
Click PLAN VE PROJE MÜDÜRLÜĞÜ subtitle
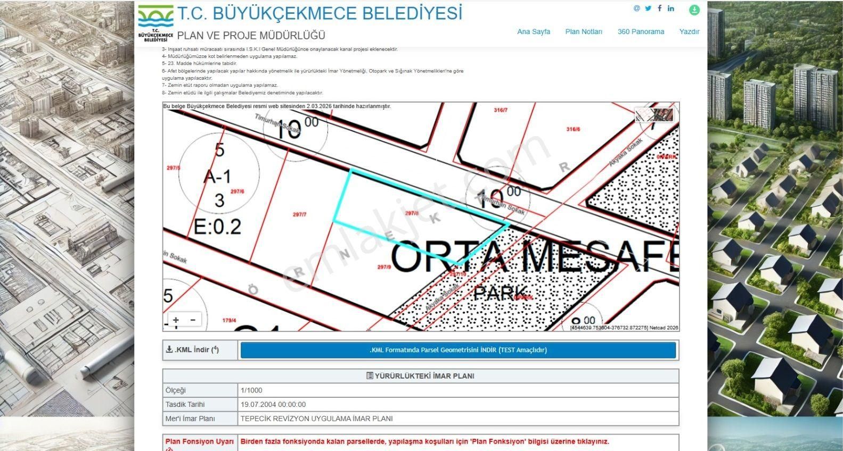pos(251,36)
